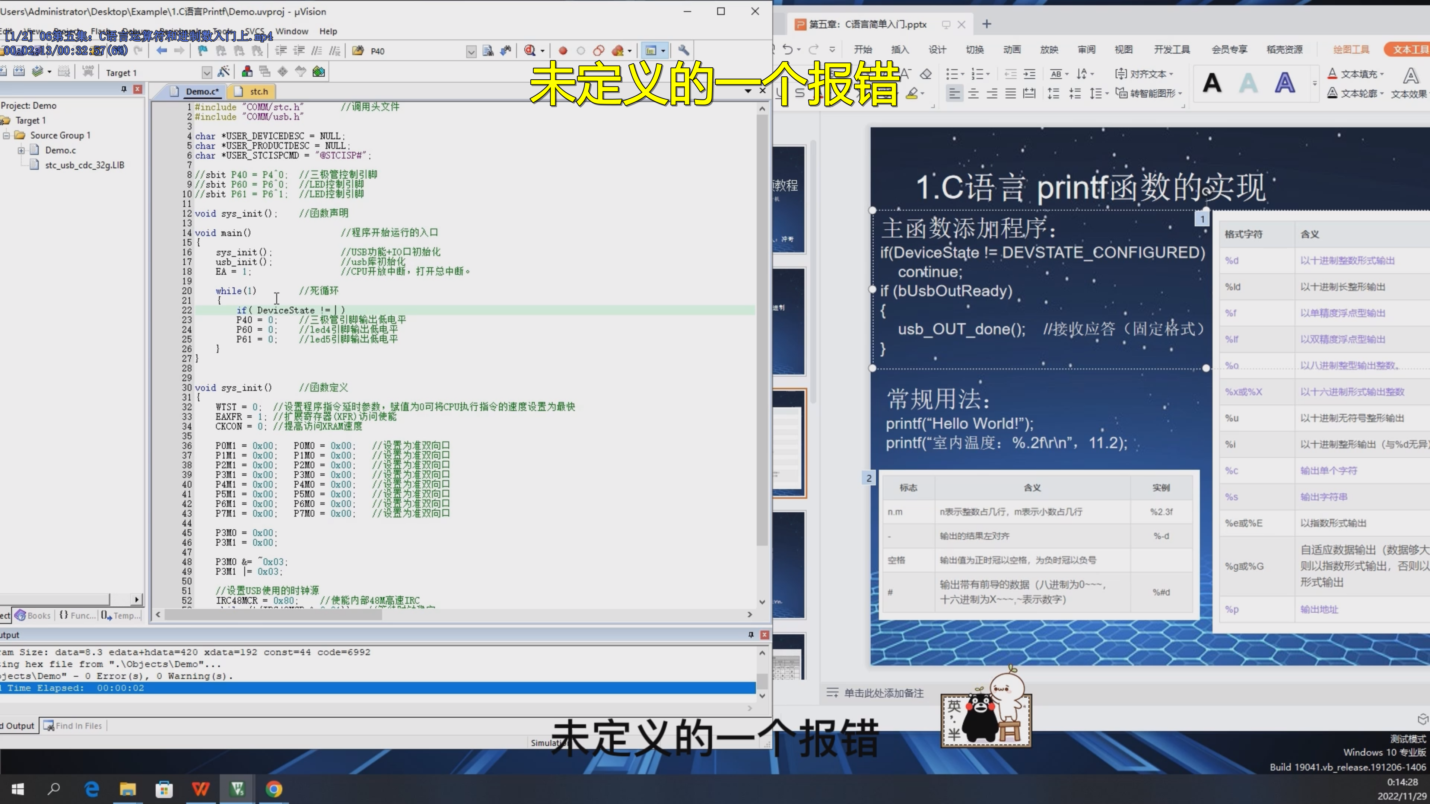Toggle the Project panel pin icon
This screenshot has height=804, width=1430.
coord(124,89)
